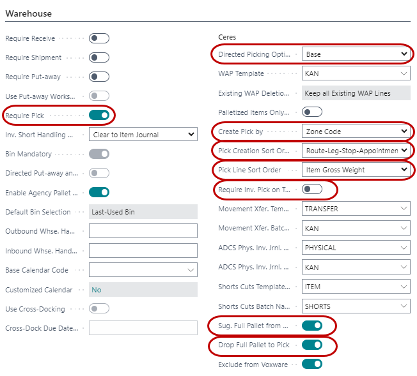Turn on Require Put-away switch

click(x=99, y=77)
